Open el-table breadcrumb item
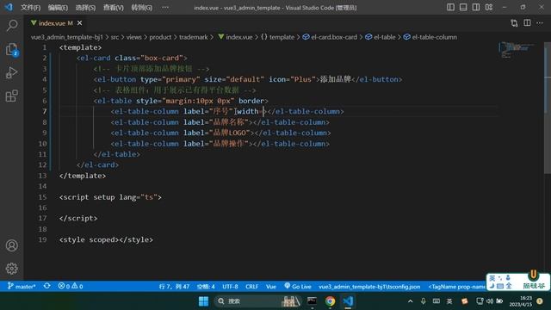This screenshot has width=551, height=310. pos(381,37)
